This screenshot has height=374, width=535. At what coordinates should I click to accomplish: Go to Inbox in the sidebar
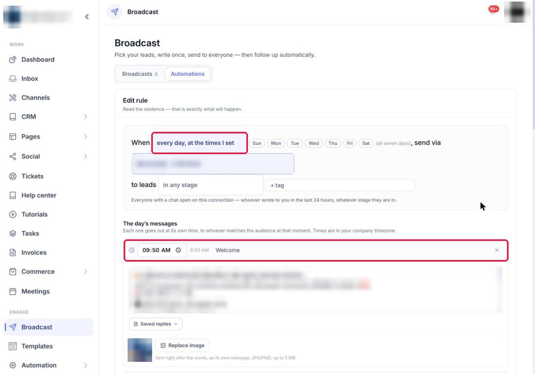(49, 79)
